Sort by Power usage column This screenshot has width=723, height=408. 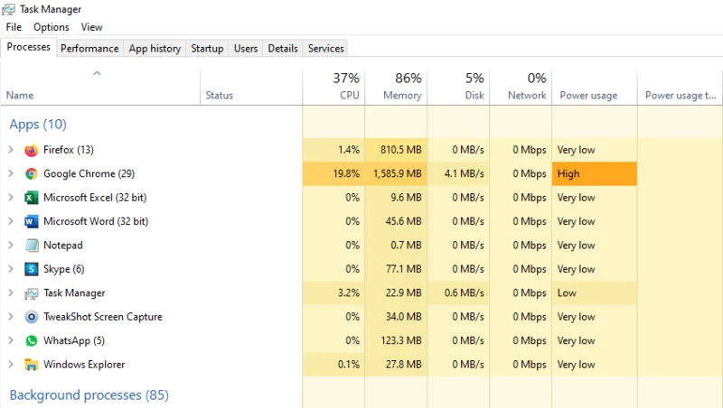click(x=595, y=88)
